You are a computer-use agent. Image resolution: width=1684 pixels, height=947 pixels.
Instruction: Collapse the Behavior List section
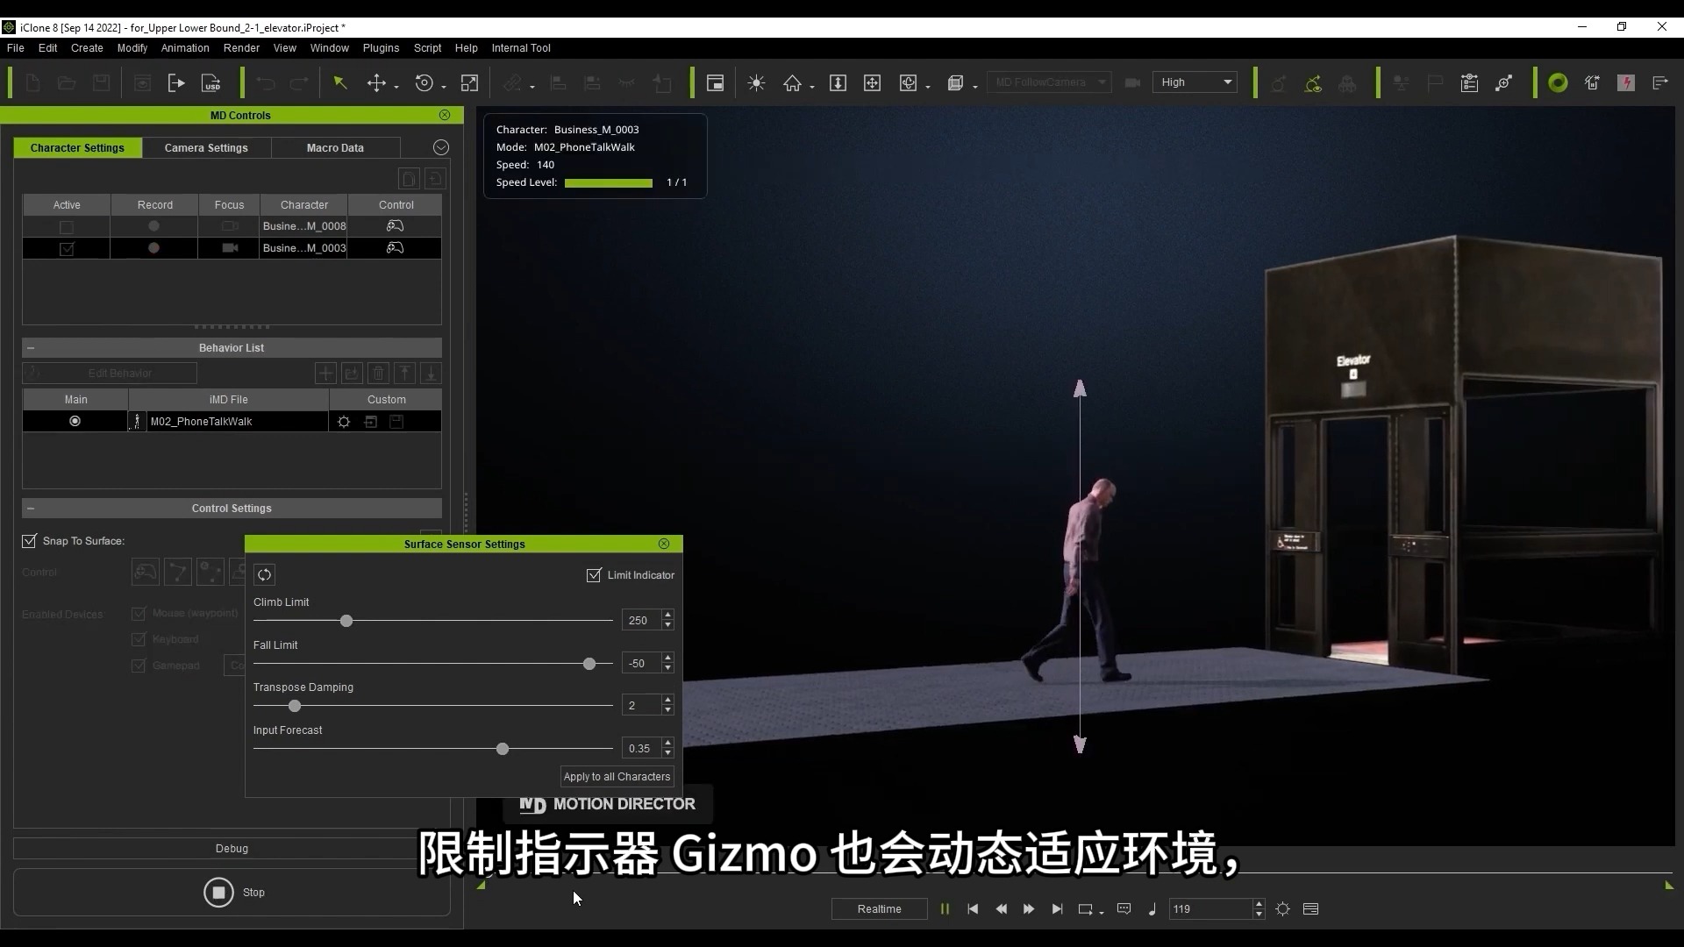[31, 348]
